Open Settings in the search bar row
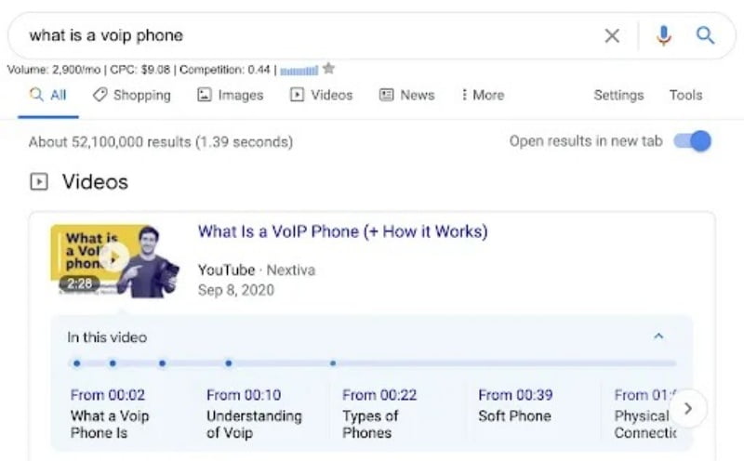 pyautogui.click(x=618, y=95)
